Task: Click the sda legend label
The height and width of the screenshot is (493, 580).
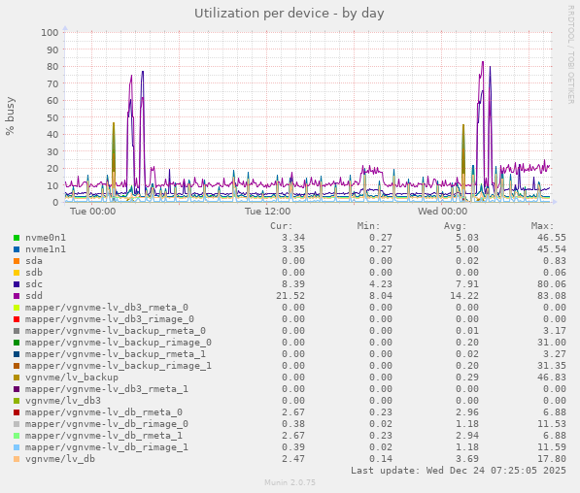Action: 34,261
